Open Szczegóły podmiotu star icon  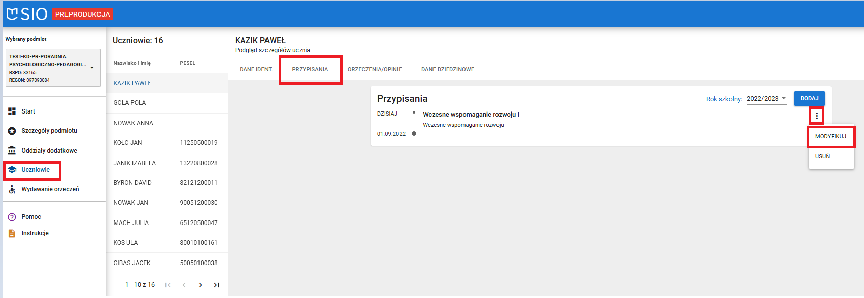(x=12, y=131)
